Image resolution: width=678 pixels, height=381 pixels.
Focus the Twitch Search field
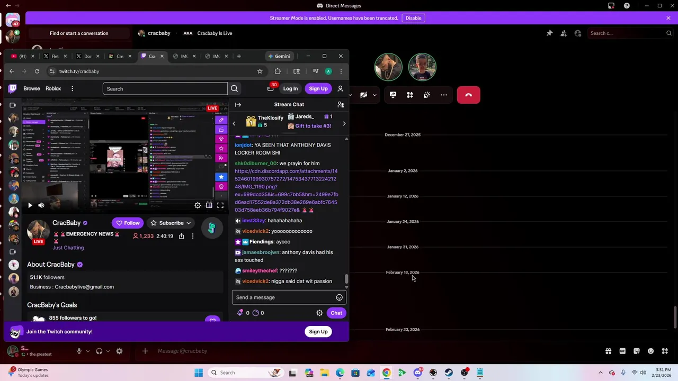tap(165, 88)
